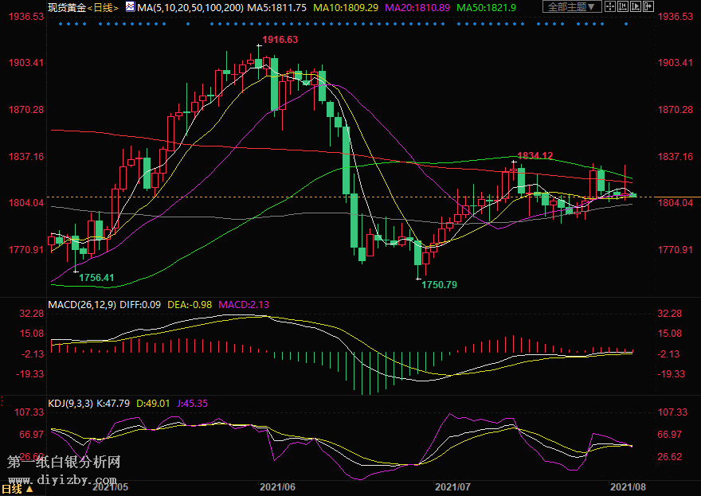Image resolution: width=701 pixels, height=496 pixels.
Task: Click the 1834.12 peak price marker
Action: (535, 156)
